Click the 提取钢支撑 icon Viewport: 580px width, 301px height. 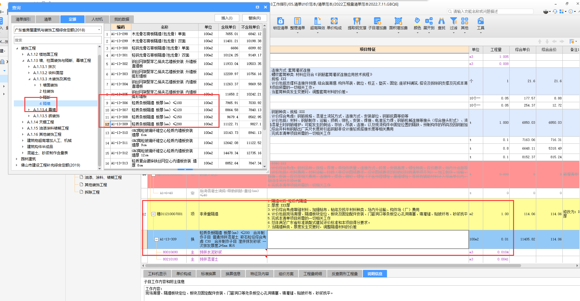click(x=357, y=21)
